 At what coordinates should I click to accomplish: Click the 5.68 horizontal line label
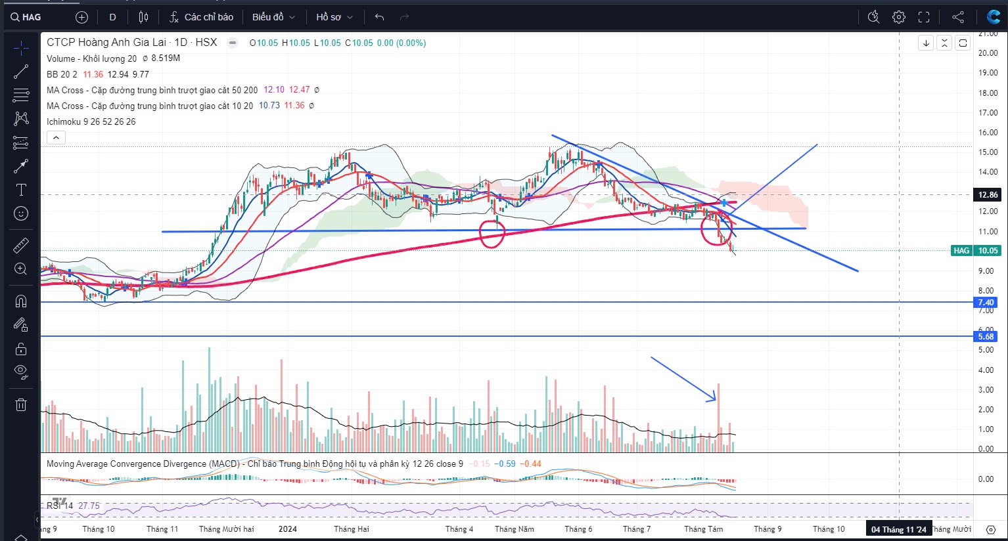(986, 336)
